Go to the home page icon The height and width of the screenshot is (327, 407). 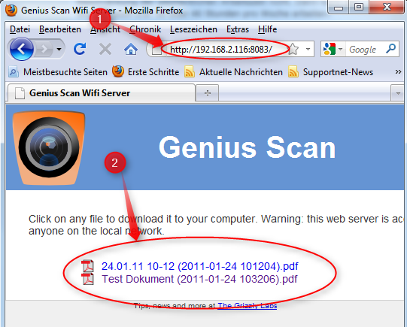click(x=131, y=49)
